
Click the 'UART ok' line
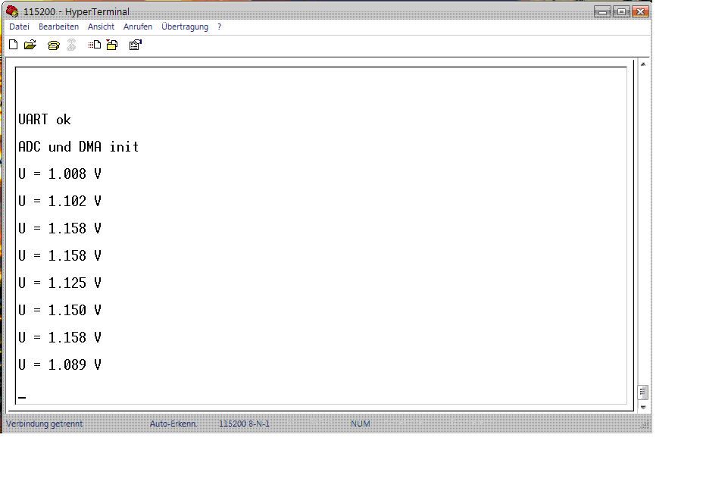coord(45,120)
